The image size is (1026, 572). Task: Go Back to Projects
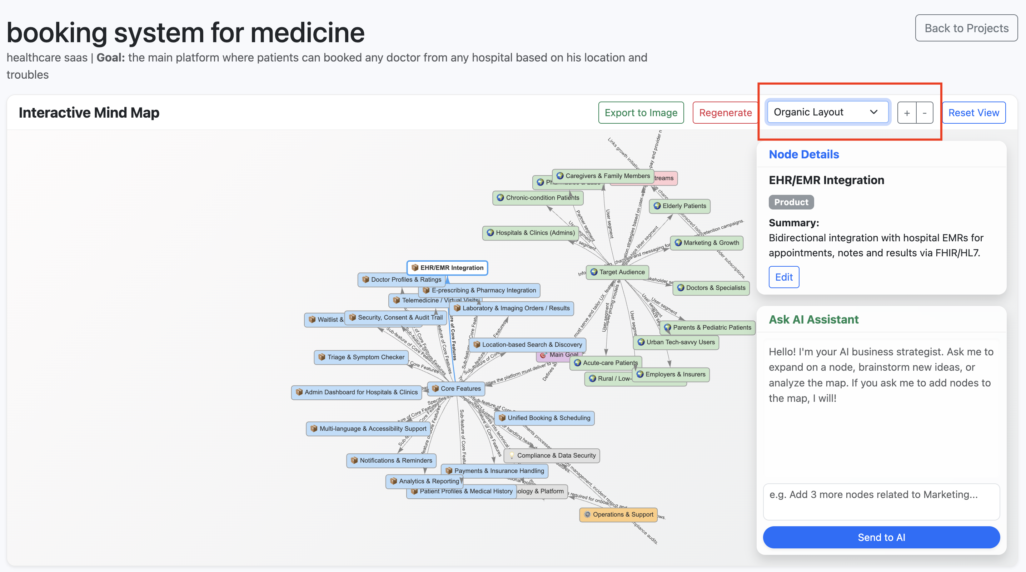(966, 28)
